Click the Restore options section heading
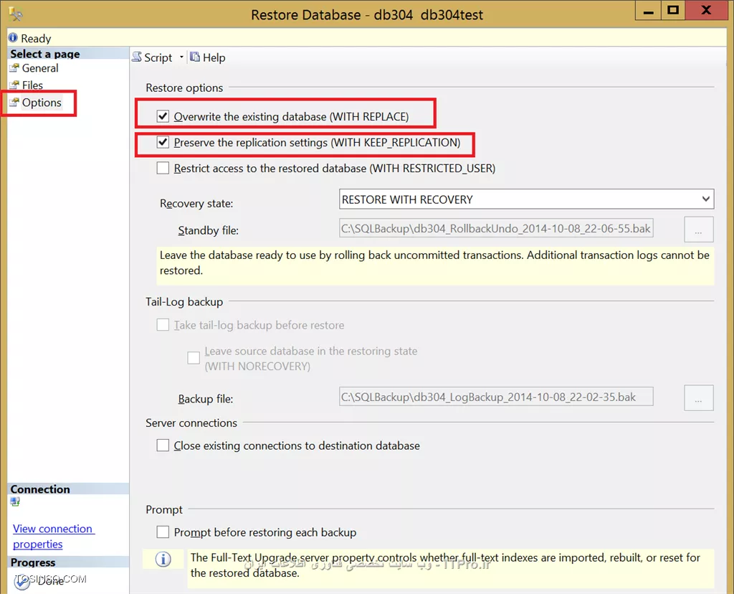This screenshot has width=734, height=594. pyautogui.click(x=184, y=88)
